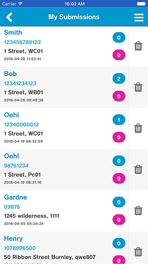Tap Bob's blue badge showing 2
This screenshot has height=264, width=148.
(x=119, y=78)
